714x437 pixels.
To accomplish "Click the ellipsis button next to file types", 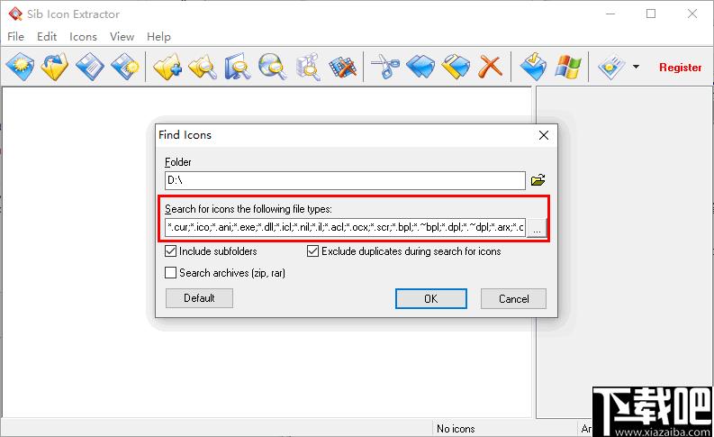I will [537, 228].
